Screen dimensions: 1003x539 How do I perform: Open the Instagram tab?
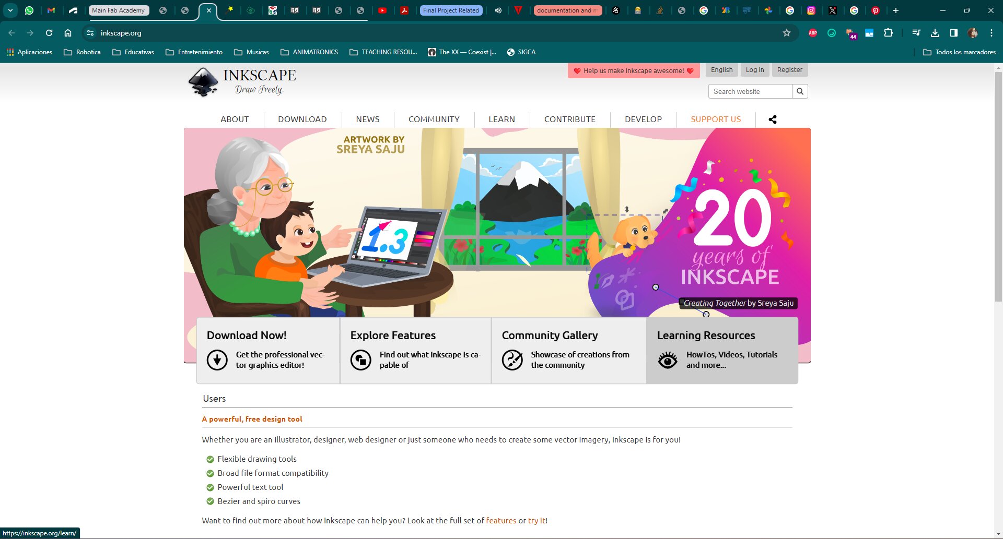coord(811,10)
